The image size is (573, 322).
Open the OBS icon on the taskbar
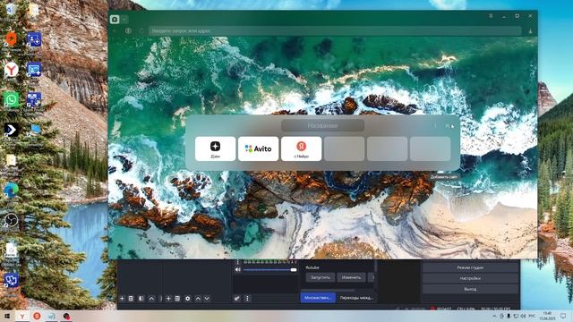pyautogui.click(x=66, y=316)
